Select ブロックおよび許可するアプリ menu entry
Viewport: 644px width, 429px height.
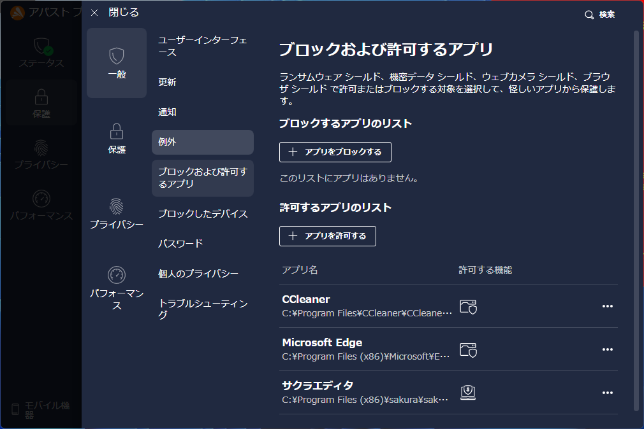(x=203, y=178)
